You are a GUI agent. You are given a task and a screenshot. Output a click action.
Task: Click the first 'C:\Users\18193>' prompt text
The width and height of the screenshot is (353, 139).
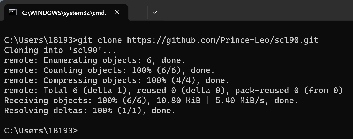[x=41, y=40]
